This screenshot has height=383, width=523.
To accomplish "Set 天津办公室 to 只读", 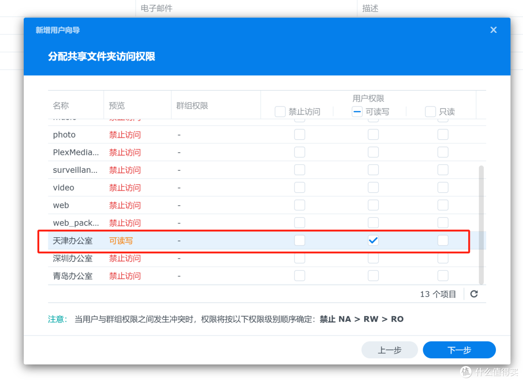I will tap(443, 241).
